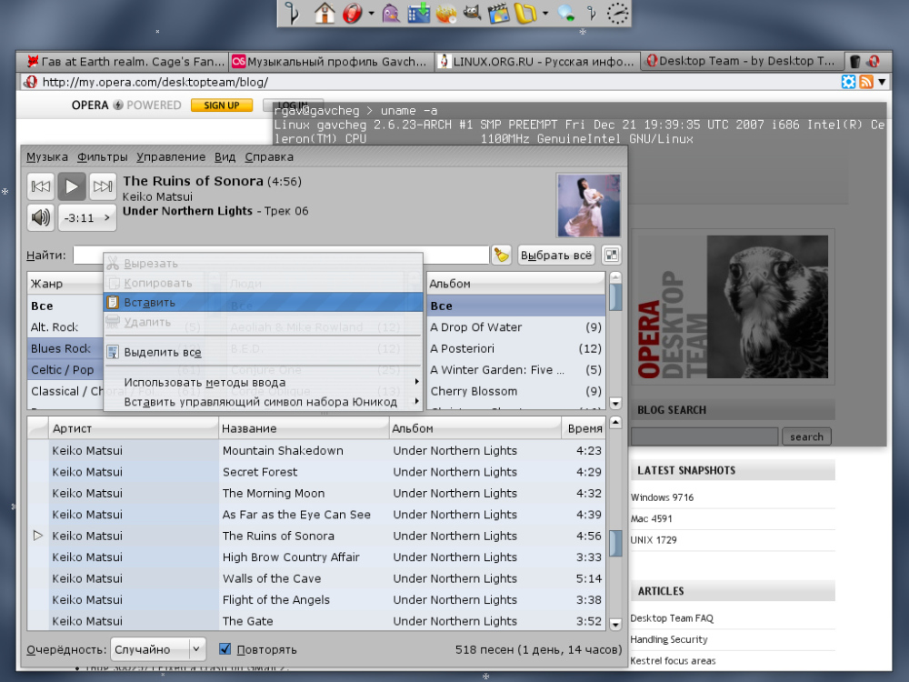Sort by the Время column header
The width and height of the screenshot is (909, 682).
pos(584,428)
